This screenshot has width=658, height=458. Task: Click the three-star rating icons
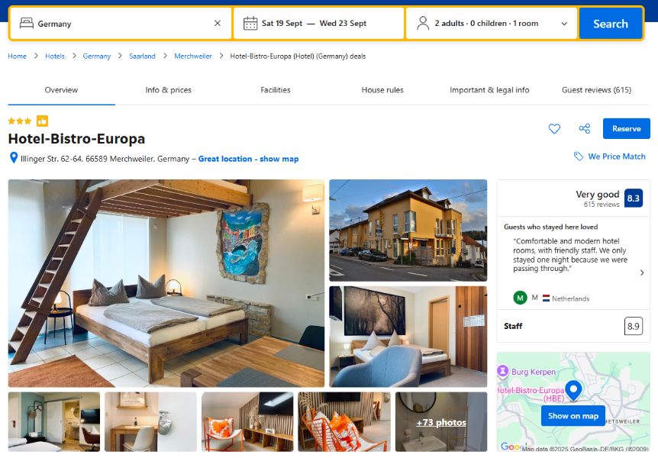tap(20, 121)
